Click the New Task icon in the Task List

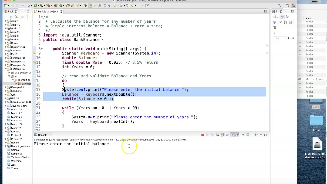click(275, 17)
